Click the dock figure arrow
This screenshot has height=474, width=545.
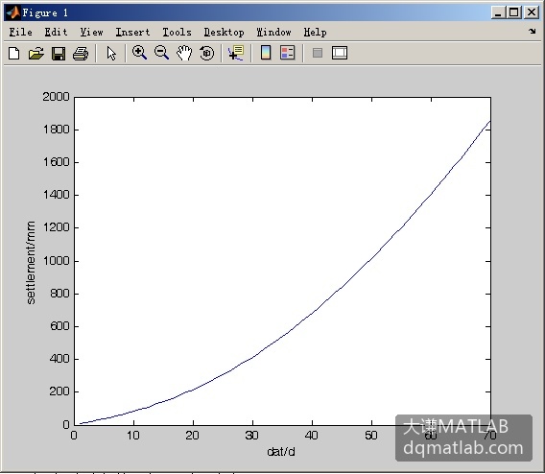(x=533, y=32)
